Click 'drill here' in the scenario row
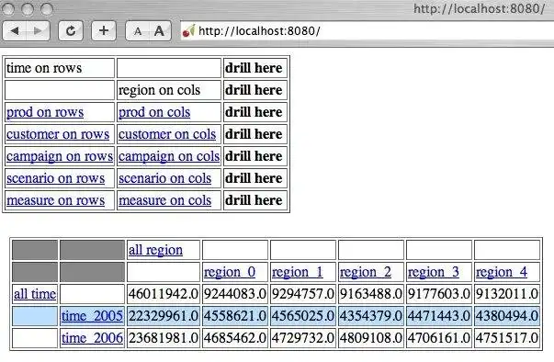 pos(254,178)
